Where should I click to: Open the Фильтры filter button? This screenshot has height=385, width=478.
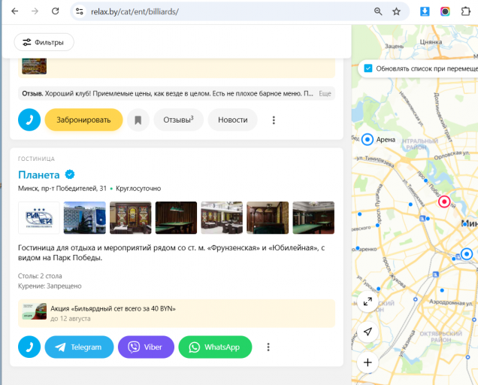pyautogui.click(x=44, y=42)
